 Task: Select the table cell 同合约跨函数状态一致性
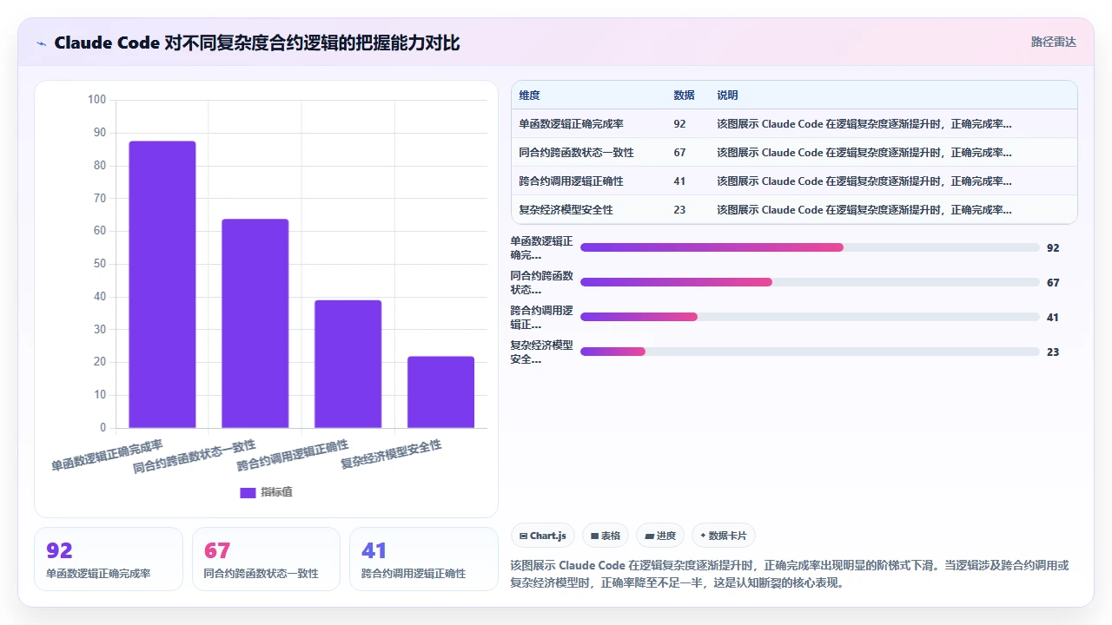click(576, 153)
